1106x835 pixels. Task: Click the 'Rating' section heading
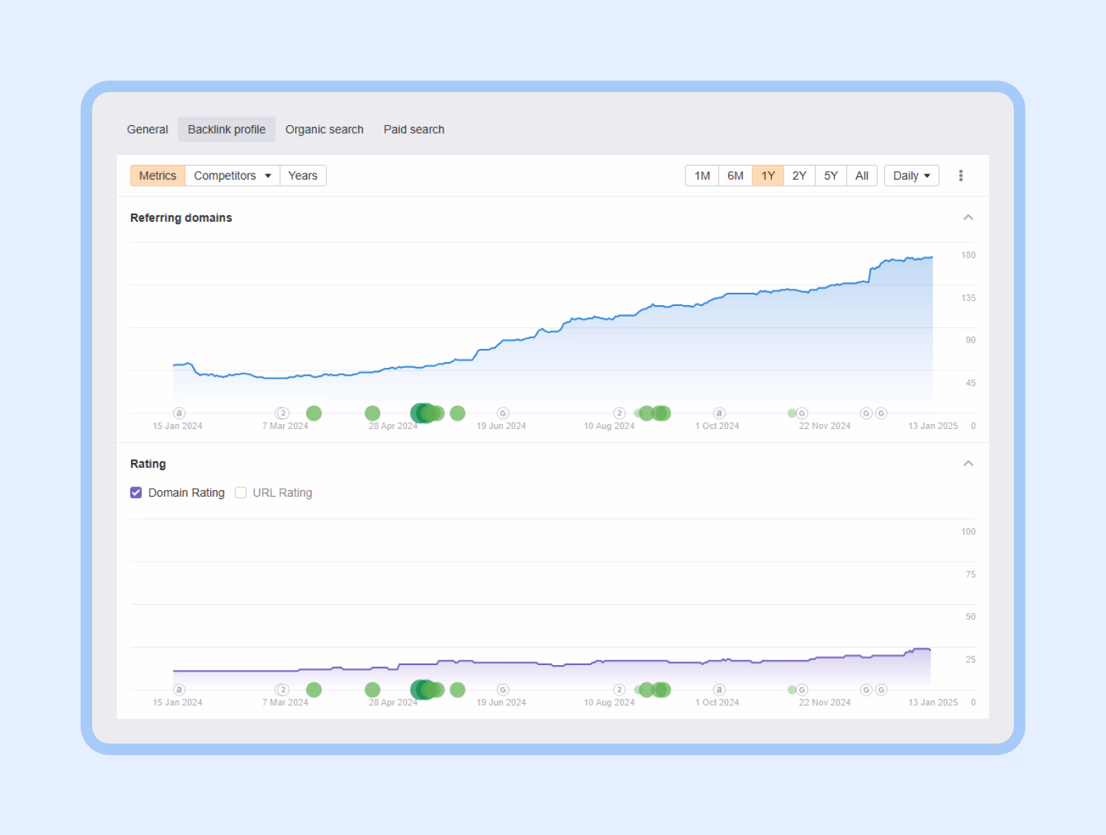[x=148, y=464]
